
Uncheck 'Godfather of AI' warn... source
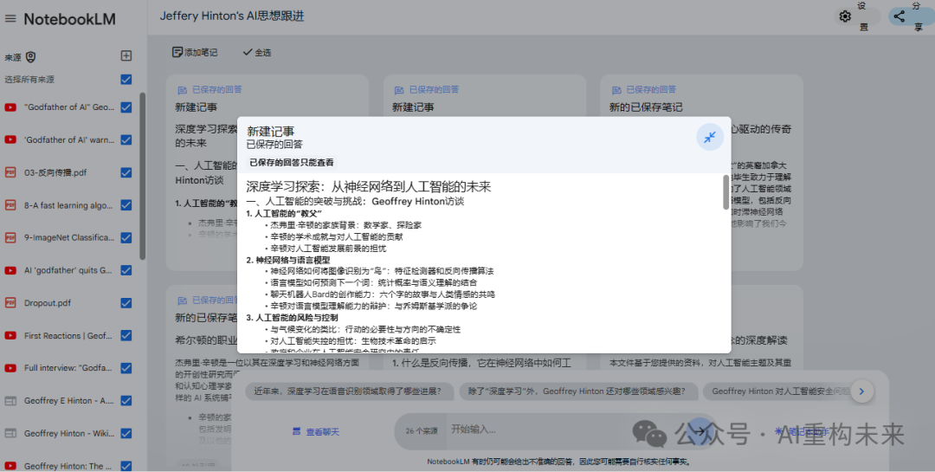[x=126, y=139]
